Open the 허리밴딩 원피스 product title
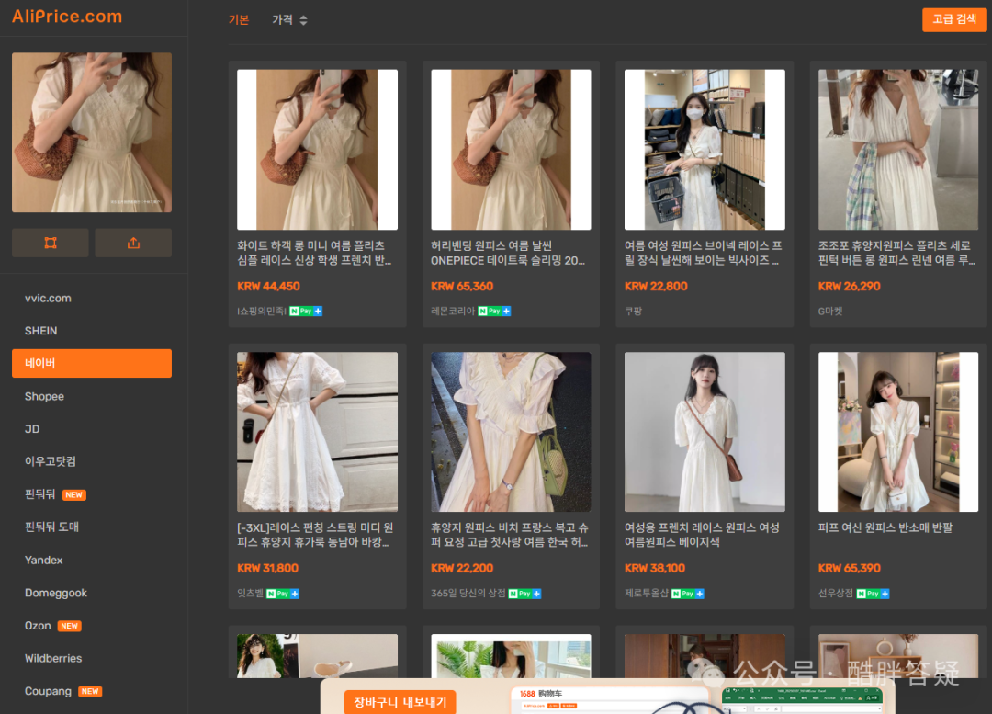 [x=507, y=253]
